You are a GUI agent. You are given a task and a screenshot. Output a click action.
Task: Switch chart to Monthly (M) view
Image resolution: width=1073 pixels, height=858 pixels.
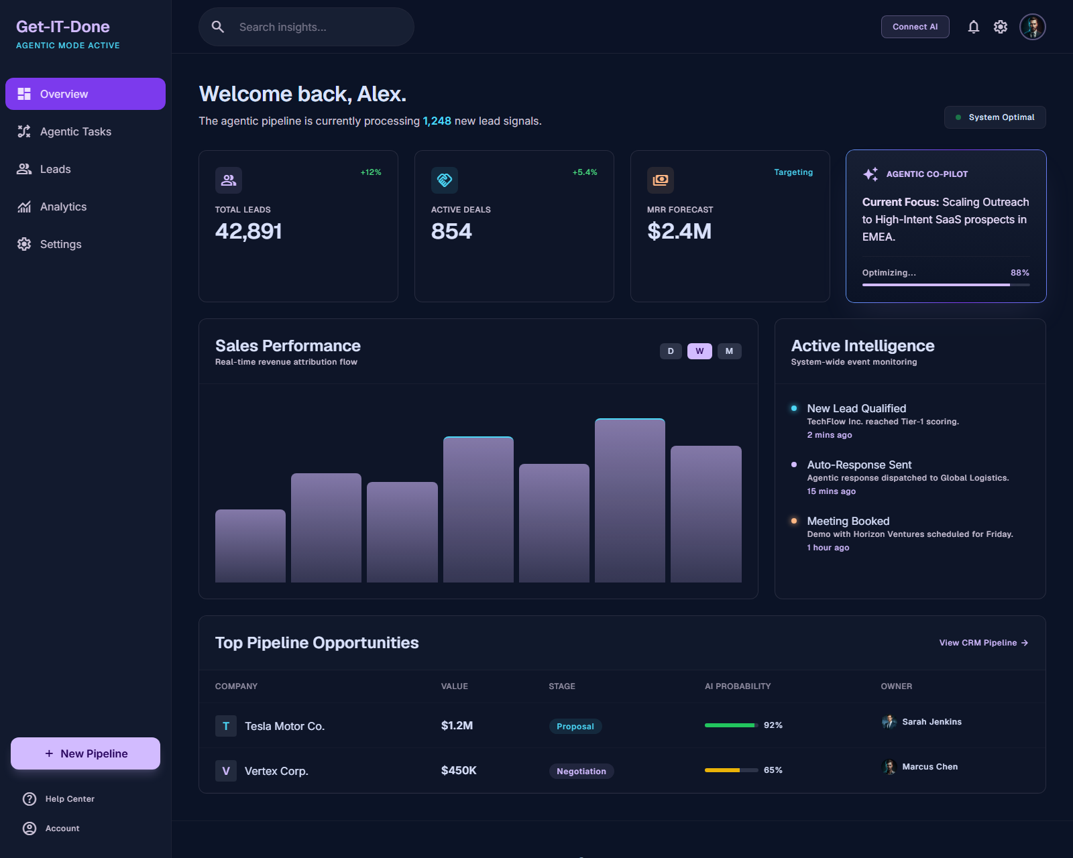[x=730, y=351]
